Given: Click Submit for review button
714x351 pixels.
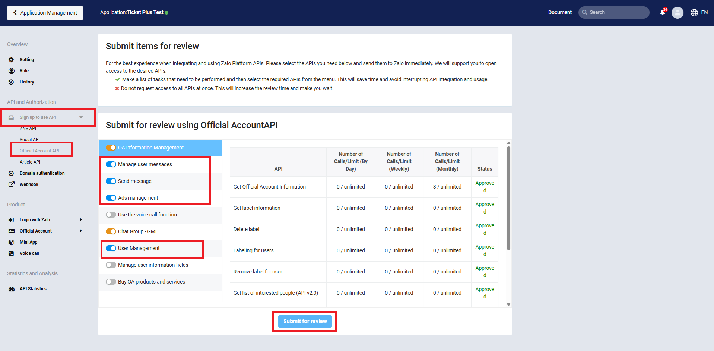Looking at the screenshot, I should pos(305,321).
